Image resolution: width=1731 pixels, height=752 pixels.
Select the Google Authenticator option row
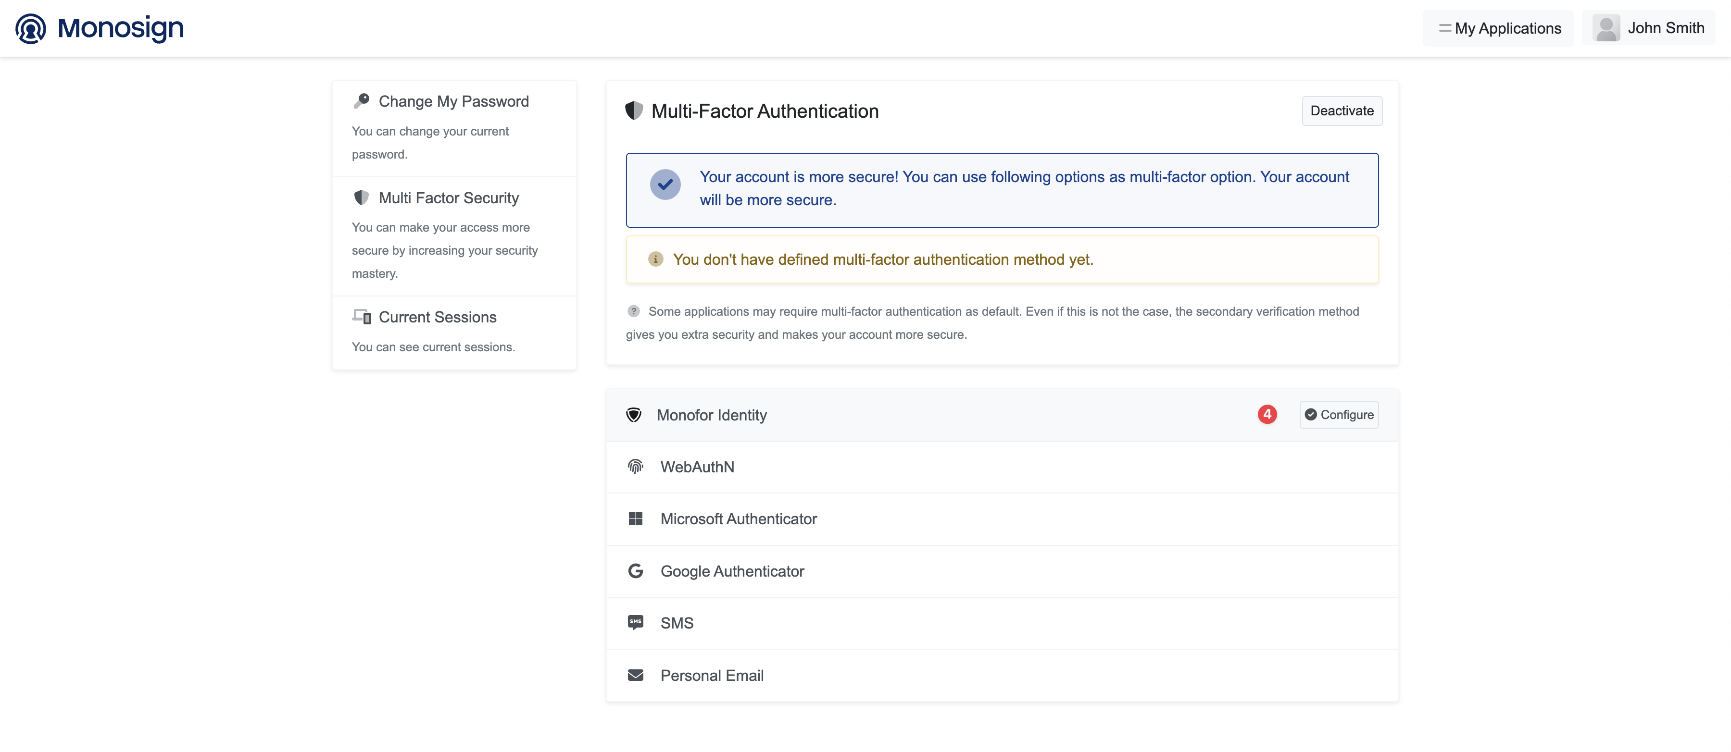(x=732, y=571)
